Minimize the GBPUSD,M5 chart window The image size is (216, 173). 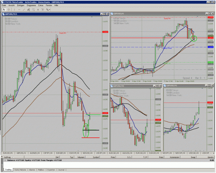coord(154,86)
